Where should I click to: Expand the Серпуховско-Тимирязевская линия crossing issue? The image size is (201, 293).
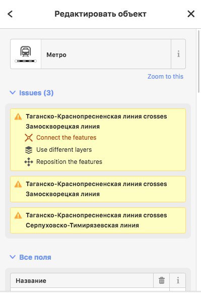[x=98, y=220]
